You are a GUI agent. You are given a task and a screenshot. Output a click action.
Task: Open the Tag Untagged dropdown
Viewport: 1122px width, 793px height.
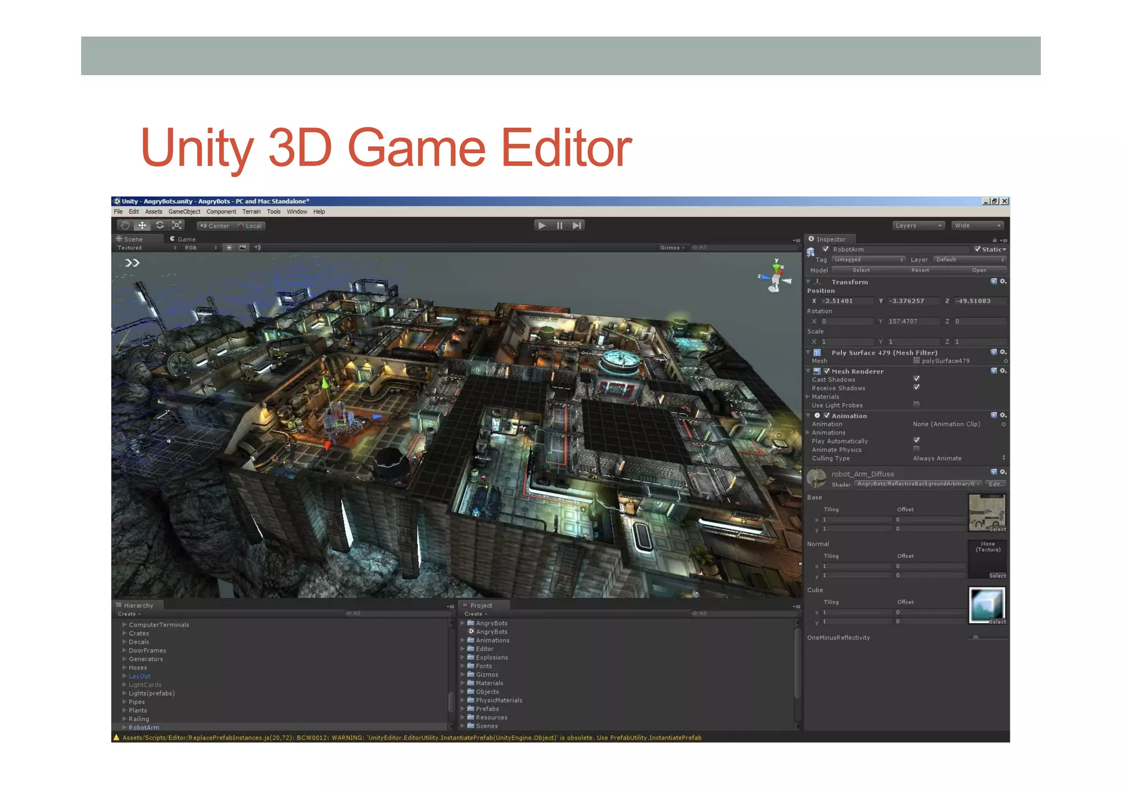(868, 260)
